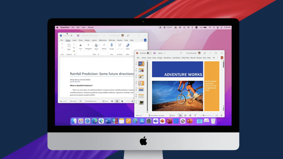This screenshot has height=159, width=283.
Task: Toggle Notes pane in PowerPoint status bar
Action: point(172,116)
